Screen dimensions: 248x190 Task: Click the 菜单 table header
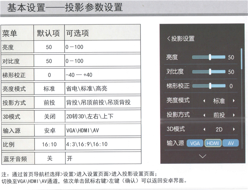[17, 33]
